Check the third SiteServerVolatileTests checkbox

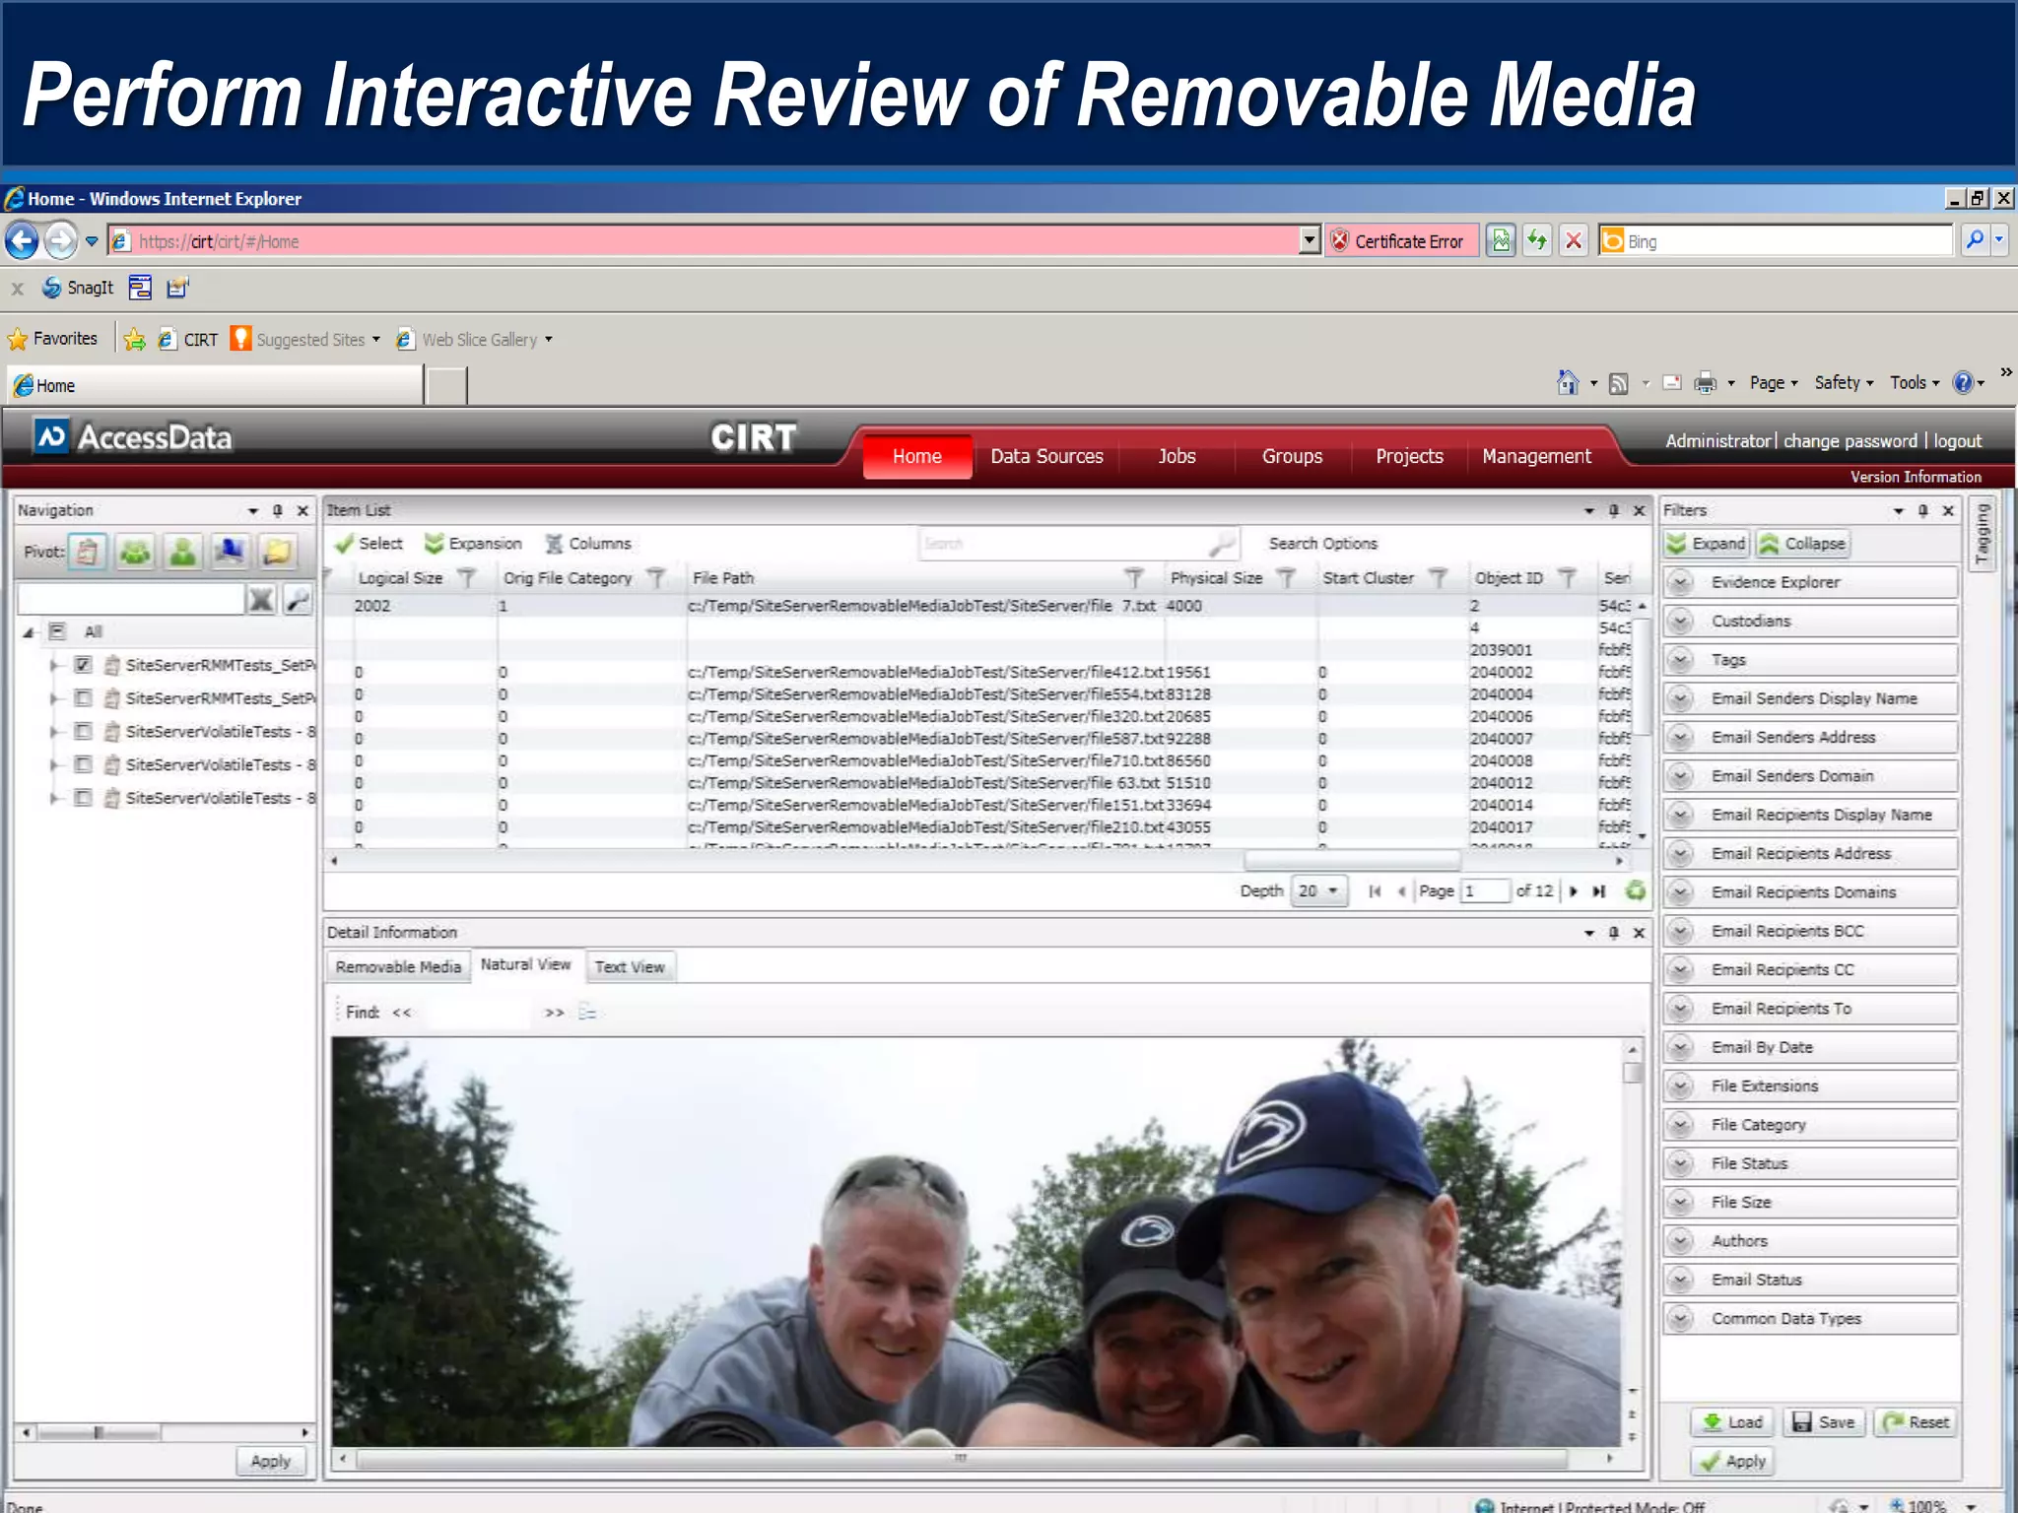[x=84, y=798]
